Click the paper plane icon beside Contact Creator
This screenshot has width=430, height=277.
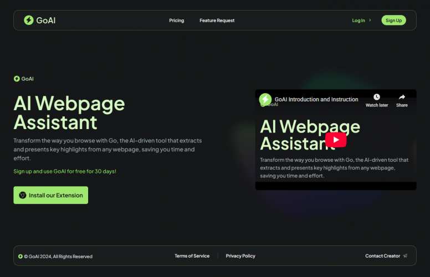click(x=405, y=256)
